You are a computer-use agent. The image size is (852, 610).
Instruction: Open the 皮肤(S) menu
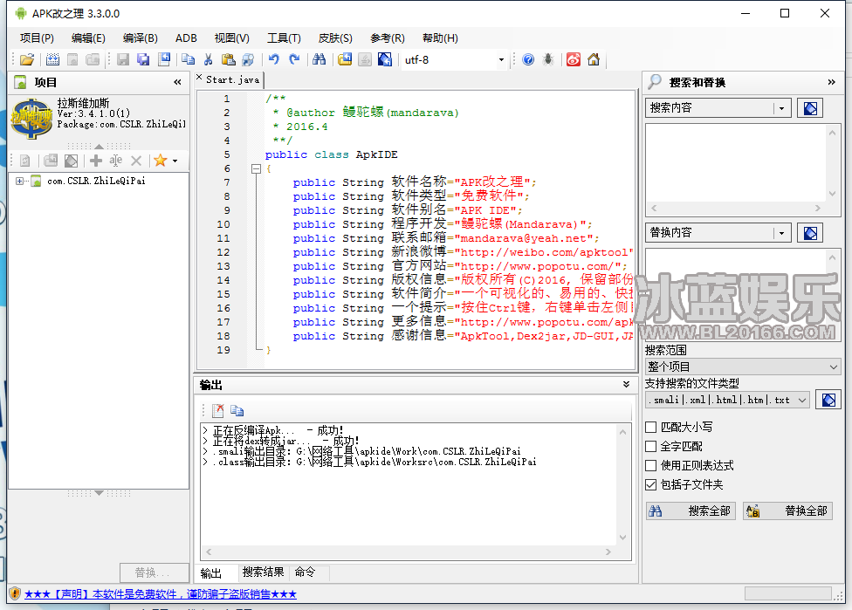[x=335, y=38]
